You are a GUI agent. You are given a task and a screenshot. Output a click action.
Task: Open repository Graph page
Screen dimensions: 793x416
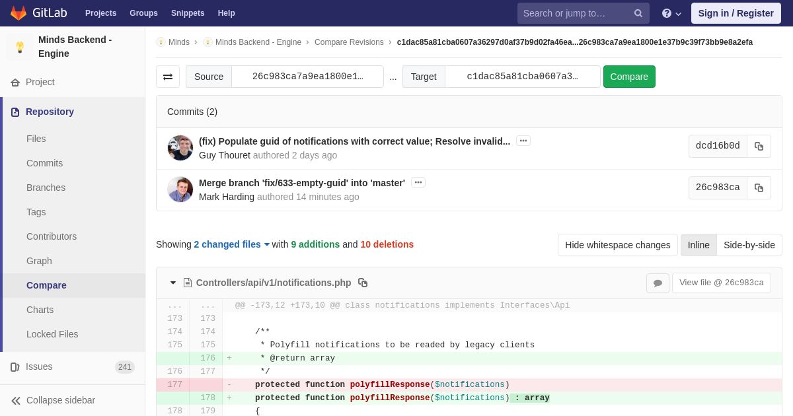[39, 261]
